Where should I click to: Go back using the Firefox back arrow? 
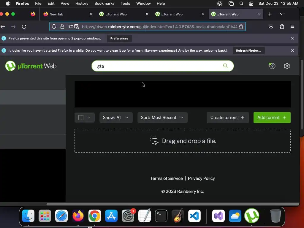[x=3, y=26]
